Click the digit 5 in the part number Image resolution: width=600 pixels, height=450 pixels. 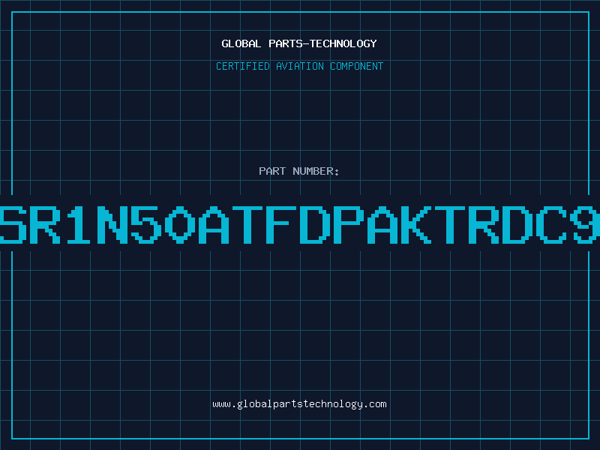tap(147, 224)
